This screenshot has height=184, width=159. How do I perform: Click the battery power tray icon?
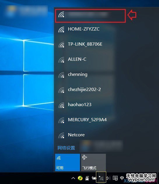click(x=94, y=178)
